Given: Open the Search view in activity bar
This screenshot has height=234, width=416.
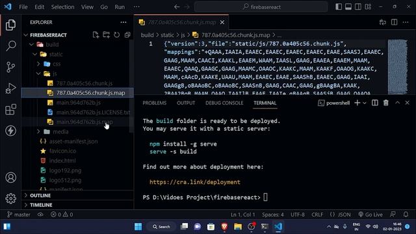Looking at the screenshot, I should click(x=10, y=45).
